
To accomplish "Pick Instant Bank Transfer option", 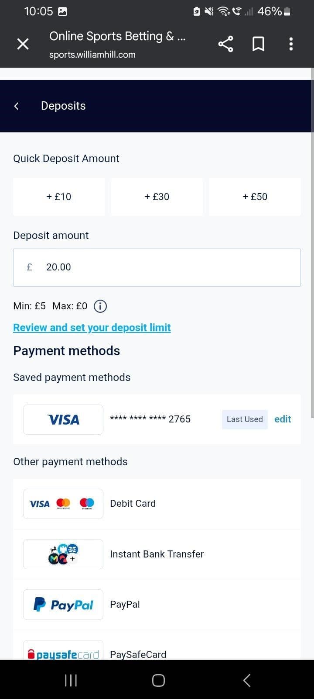I will [157, 554].
